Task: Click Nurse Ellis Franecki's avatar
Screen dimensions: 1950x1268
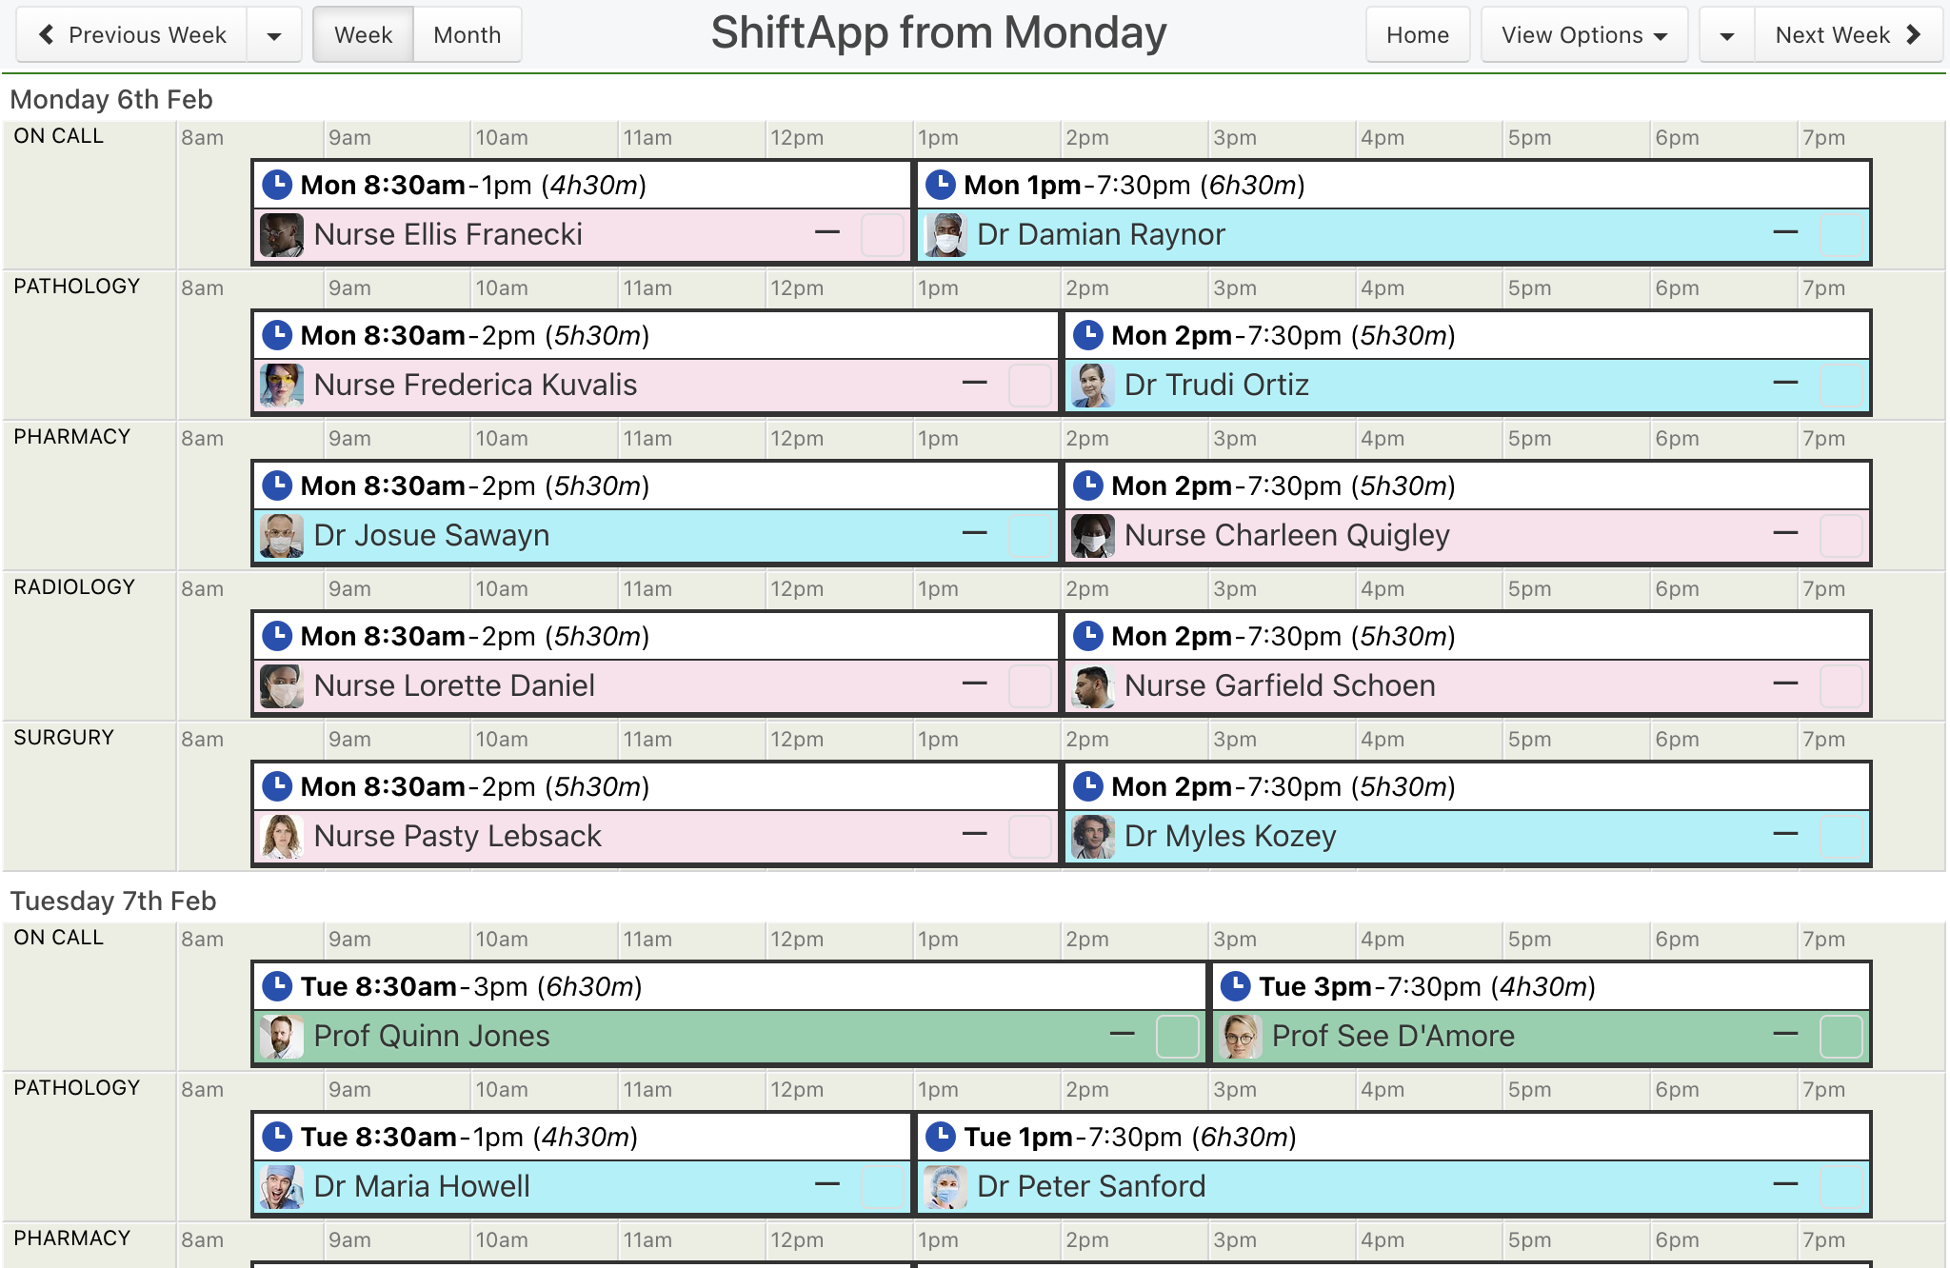Action: click(282, 235)
